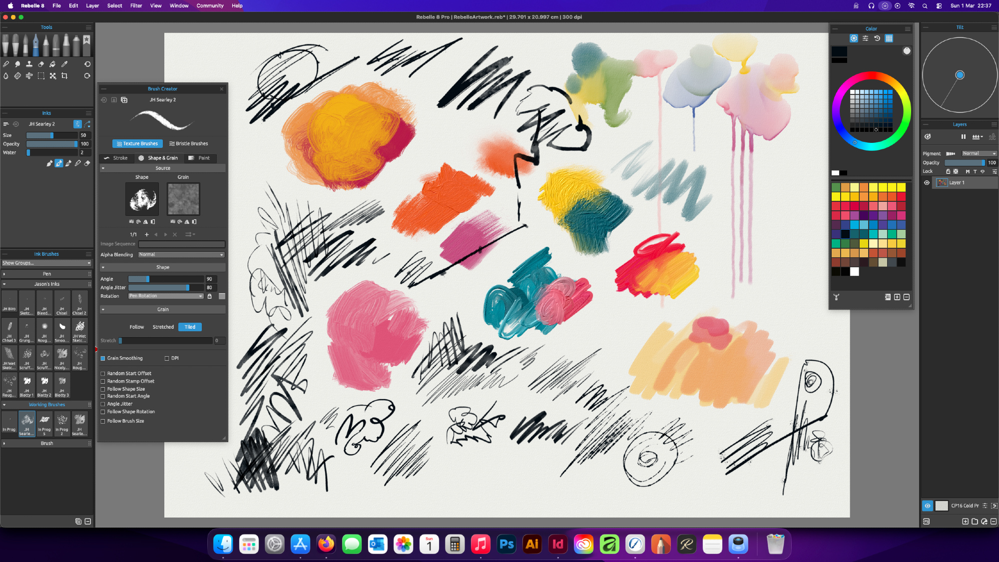Click the Bristle Brushes button
999x562 pixels.
point(188,144)
